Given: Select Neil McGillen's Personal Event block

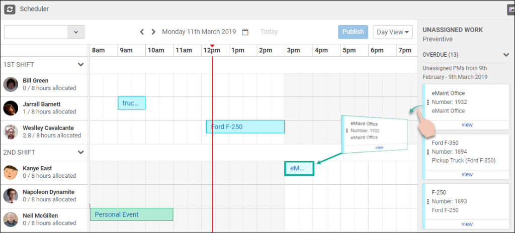Looking at the screenshot, I should pos(131,214).
